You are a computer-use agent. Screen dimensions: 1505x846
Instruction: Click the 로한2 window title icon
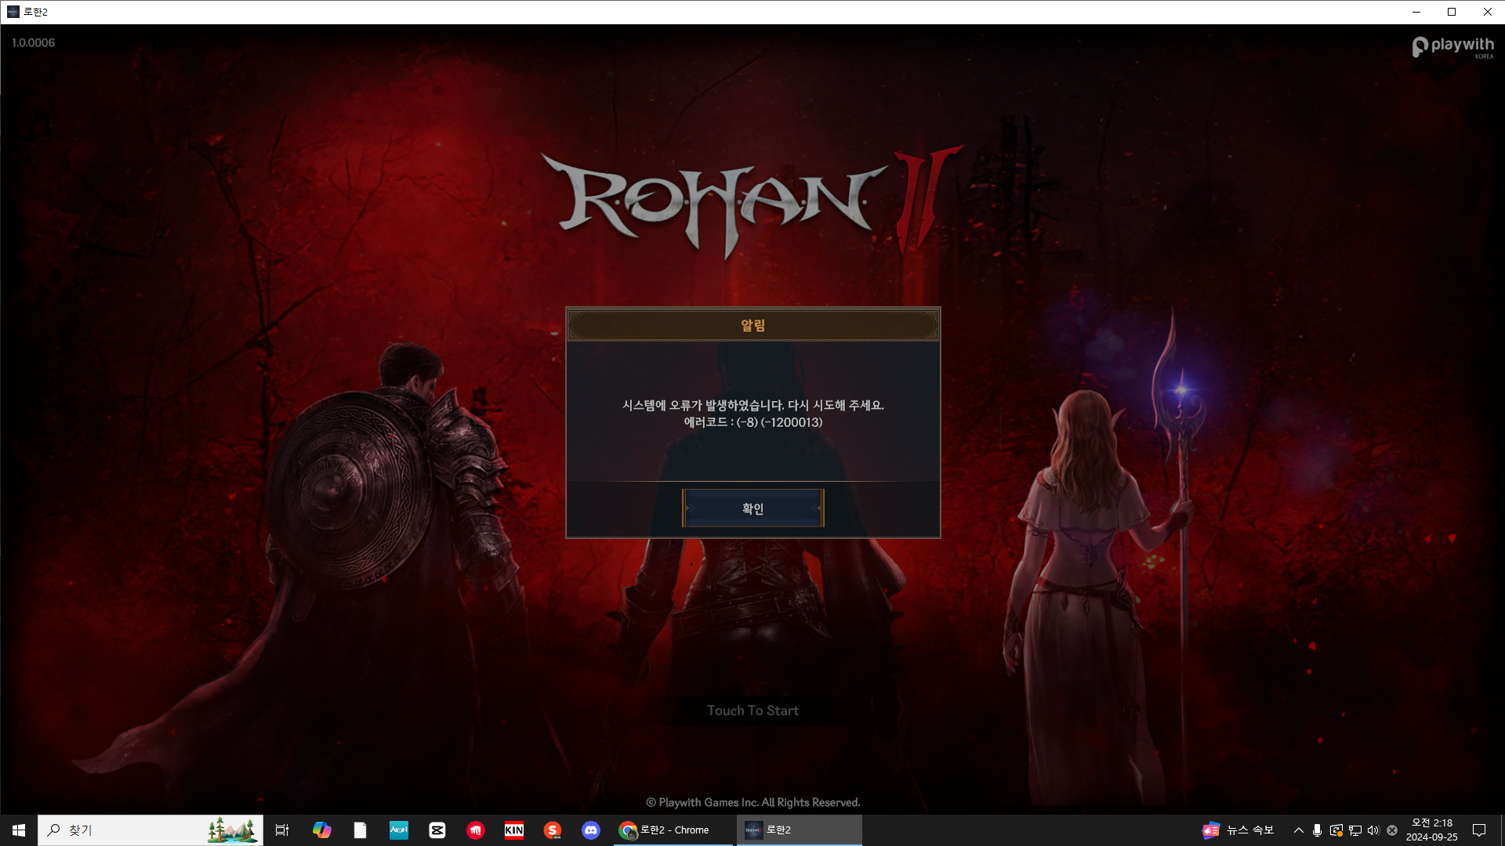point(13,12)
